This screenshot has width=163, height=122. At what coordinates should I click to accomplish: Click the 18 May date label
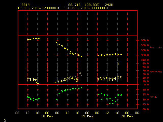click(47, 116)
